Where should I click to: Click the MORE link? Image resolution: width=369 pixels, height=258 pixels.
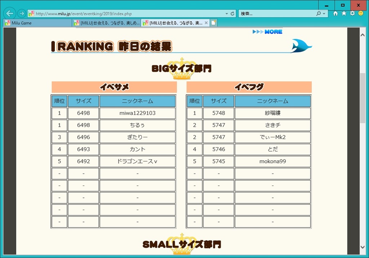click(x=267, y=32)
